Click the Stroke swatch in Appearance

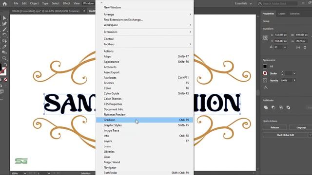(x=265, y=73)
